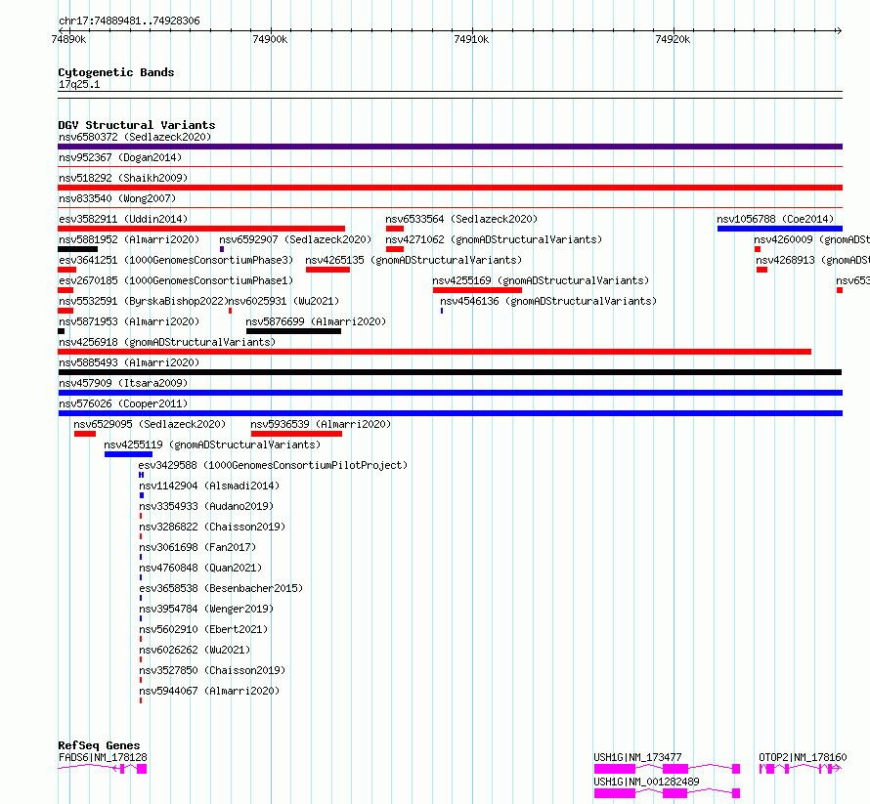The image size is (870, 804).
Task: Click esv2670185 (1000GenomesConsortiumPhase1) label
Action: click(176, 280)
